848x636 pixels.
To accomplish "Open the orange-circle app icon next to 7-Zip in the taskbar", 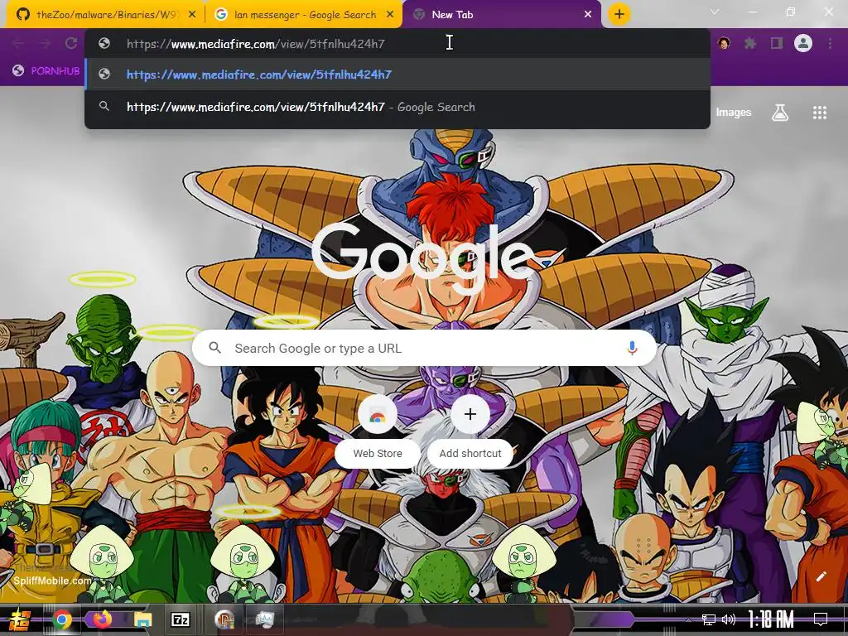I will (x=224, y=619).
